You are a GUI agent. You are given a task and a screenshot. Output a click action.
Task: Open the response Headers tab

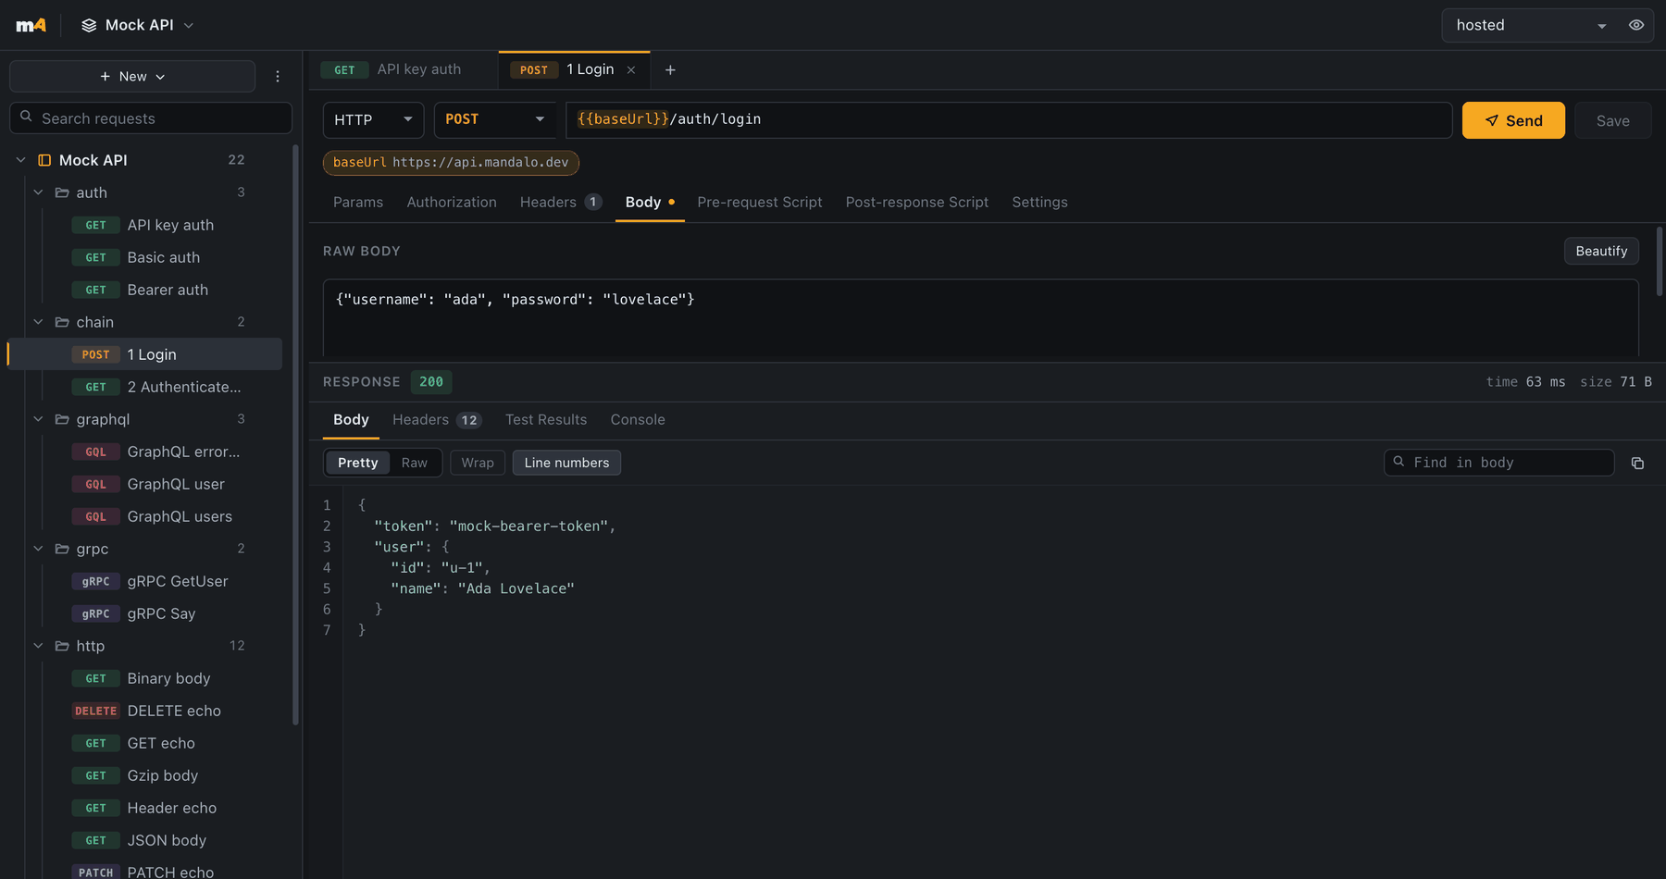coord(437,420)
